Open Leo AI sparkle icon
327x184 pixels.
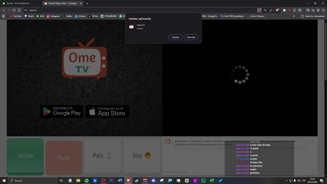(313, 10)
